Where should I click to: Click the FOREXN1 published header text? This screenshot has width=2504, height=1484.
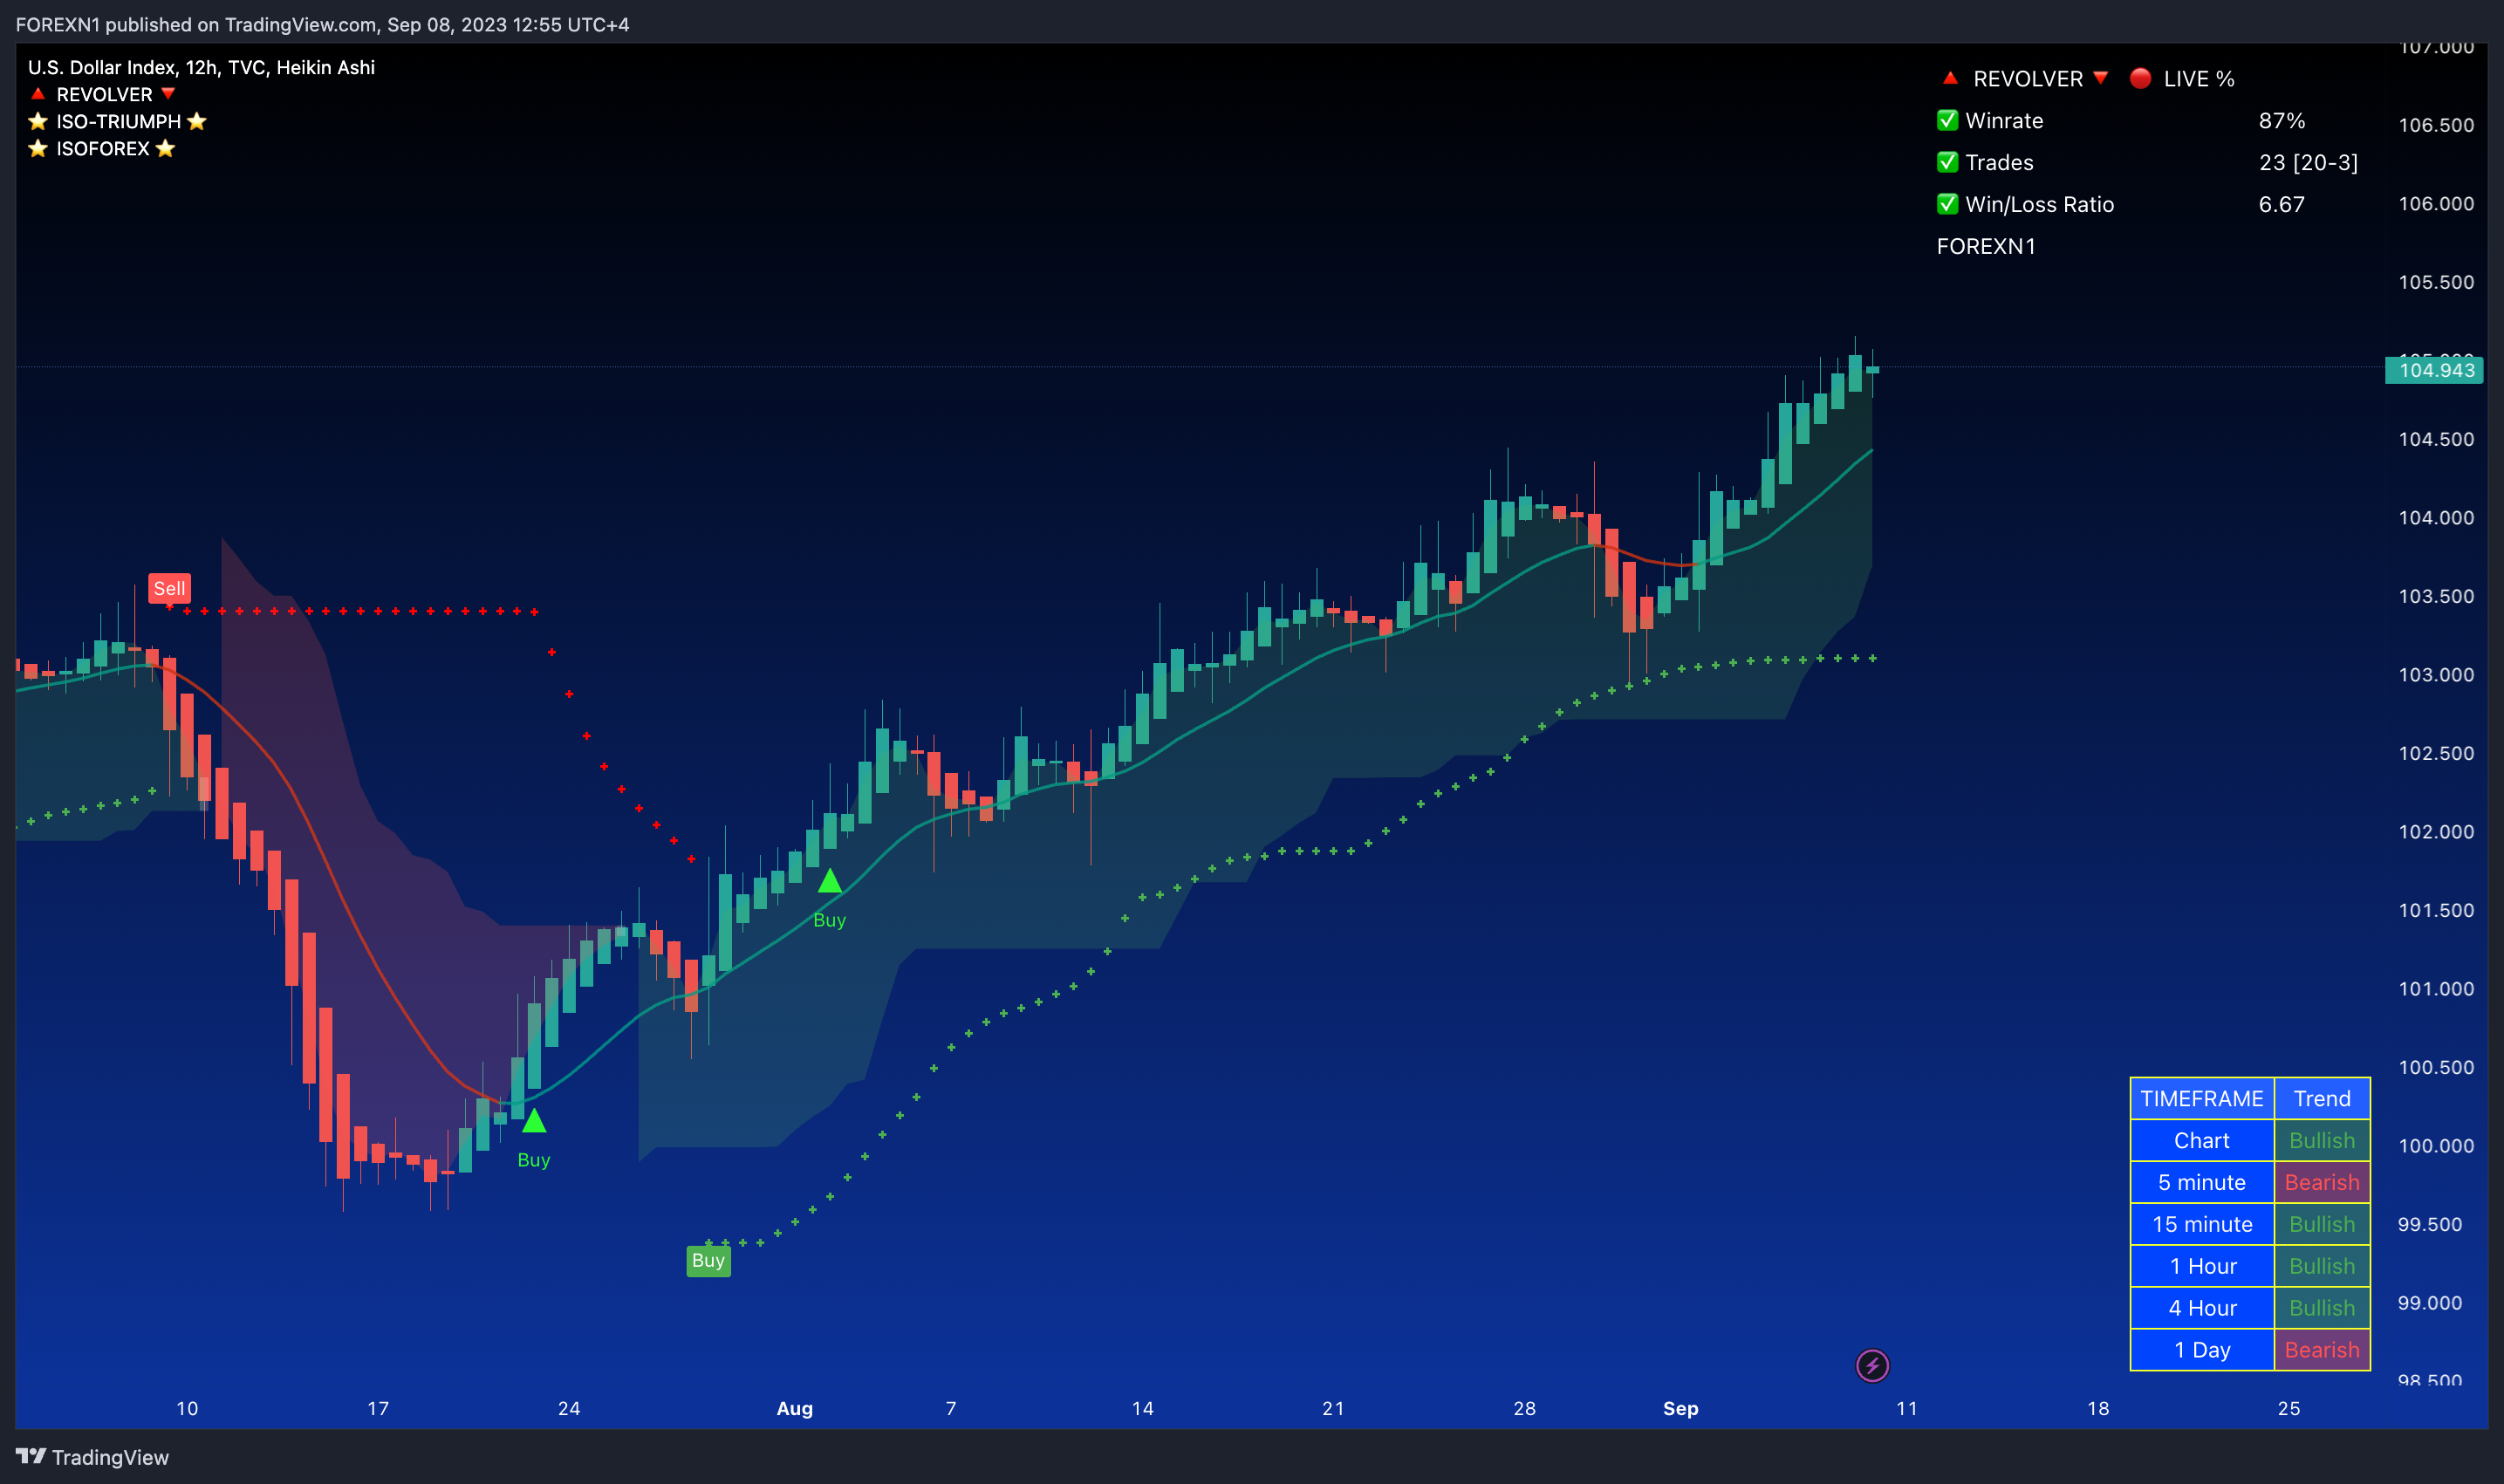322,24
